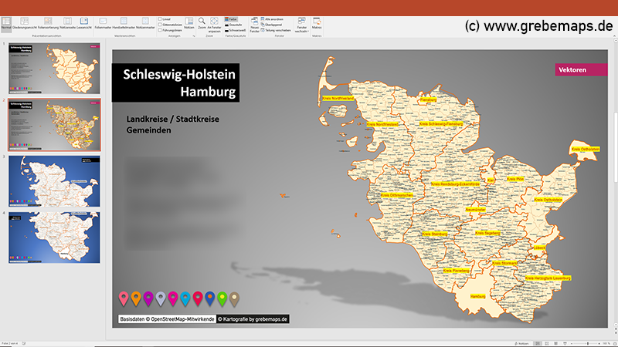Open the Makros dropdown

[317, 23]
